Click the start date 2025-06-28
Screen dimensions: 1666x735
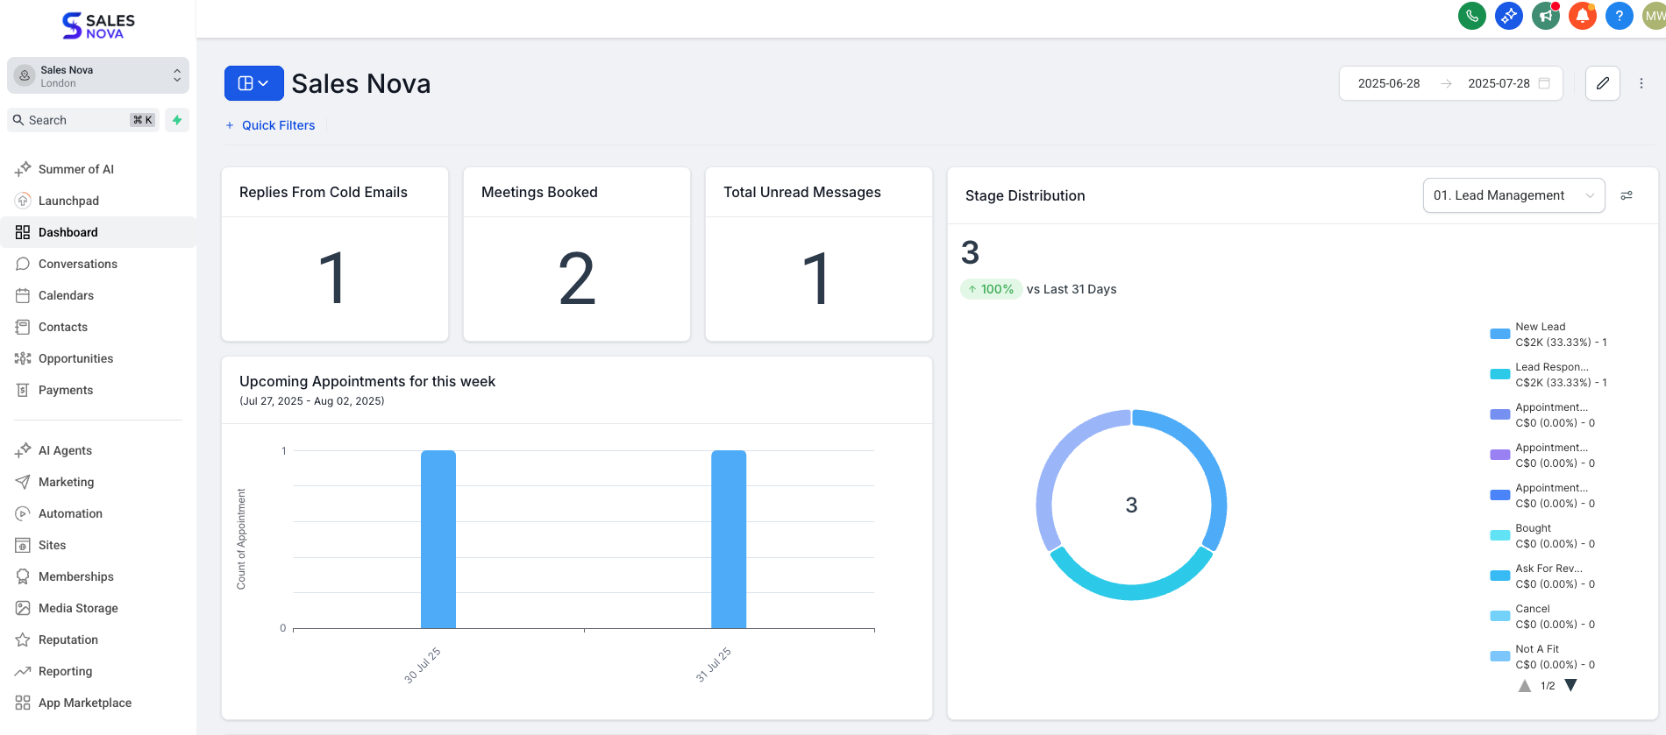(x=1388, y=83)
